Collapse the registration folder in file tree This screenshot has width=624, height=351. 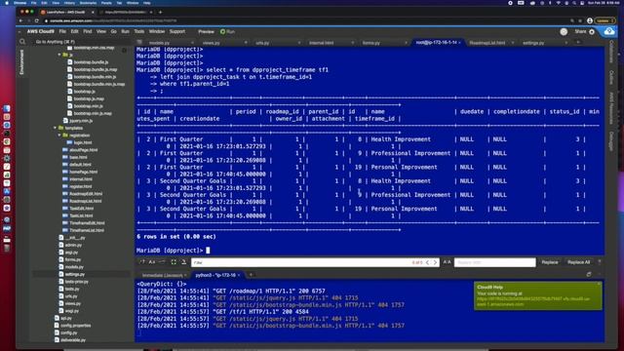coord(59,136)
